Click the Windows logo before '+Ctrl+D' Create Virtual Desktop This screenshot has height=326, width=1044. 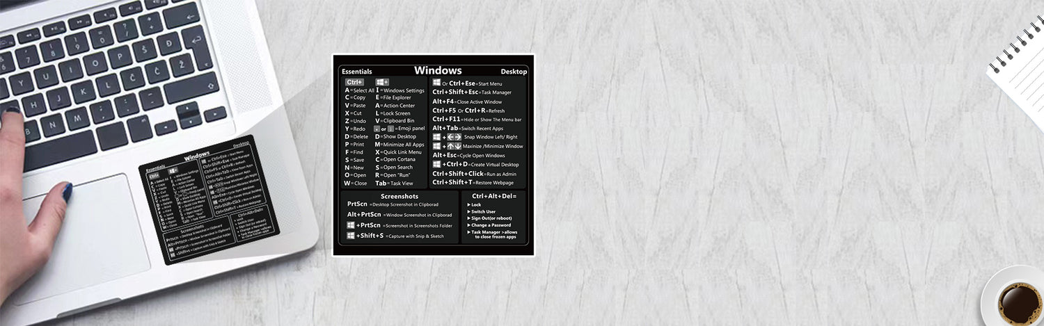(x=436, y=164)
